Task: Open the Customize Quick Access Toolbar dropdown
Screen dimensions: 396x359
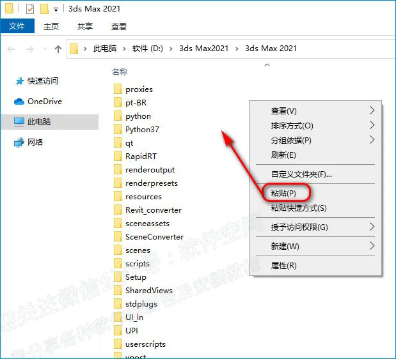Action: click(x=56, y=10)
